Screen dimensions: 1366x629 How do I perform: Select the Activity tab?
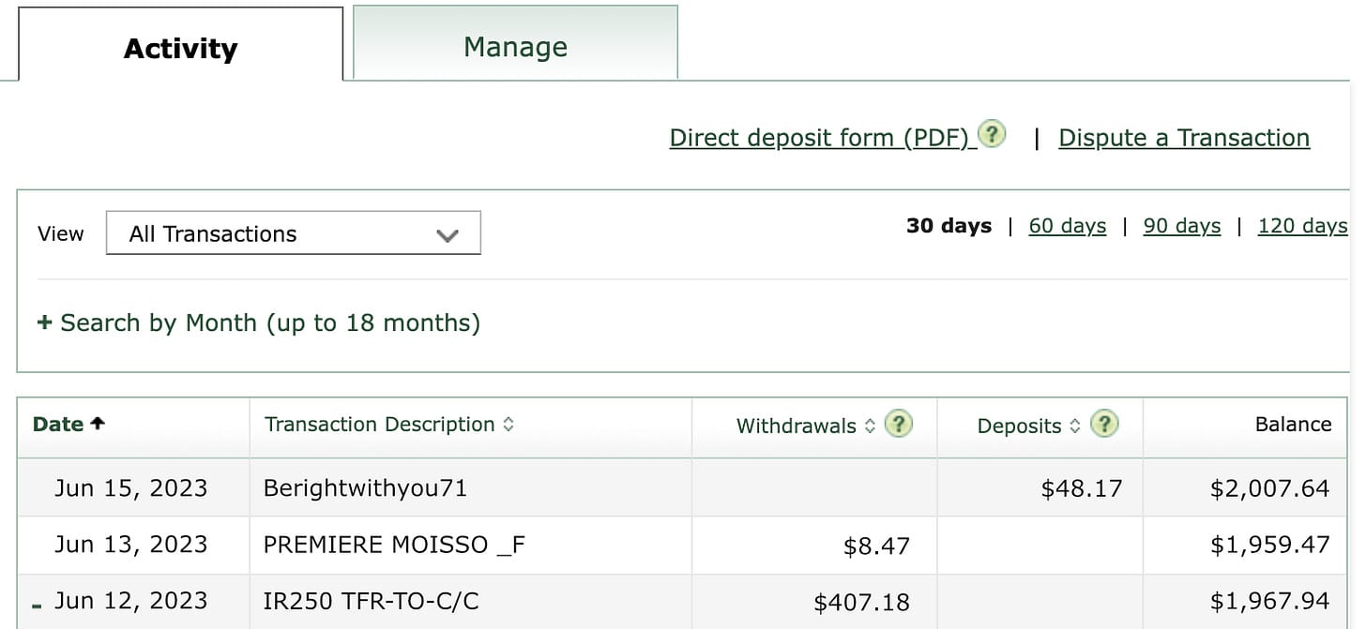[180, 49]
